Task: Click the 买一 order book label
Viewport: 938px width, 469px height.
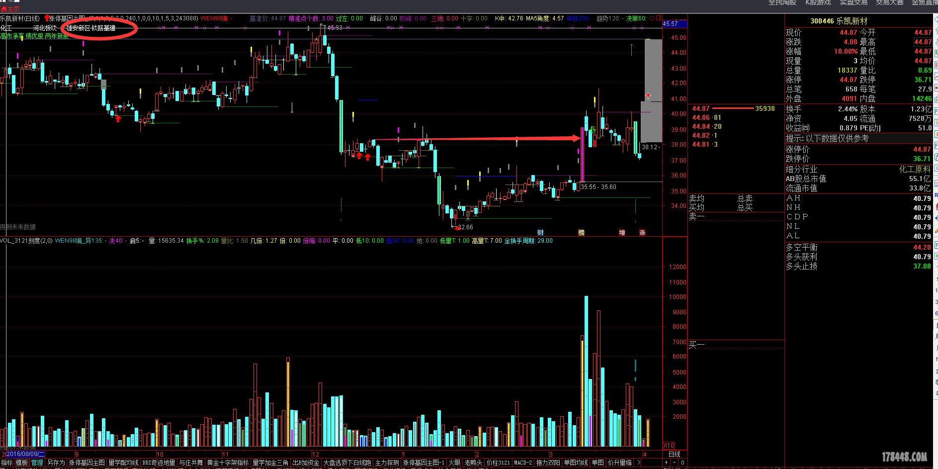Action: click(x=696, y=344)
